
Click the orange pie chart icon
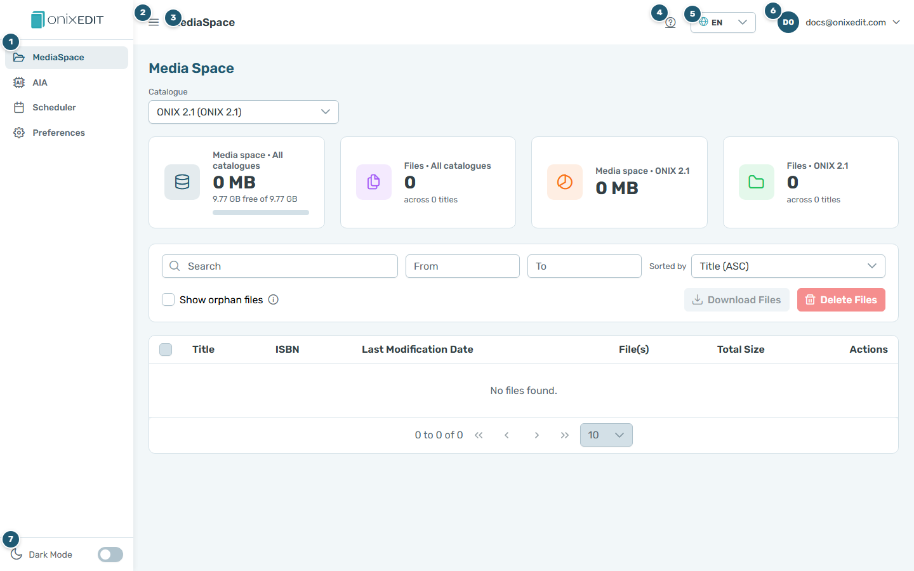pyautogui.click(x=565, y=182)
